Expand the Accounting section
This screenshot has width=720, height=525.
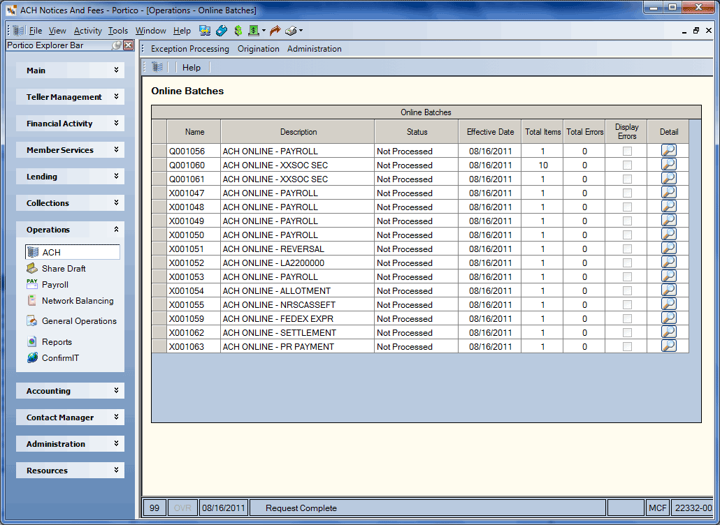point(71,391)
